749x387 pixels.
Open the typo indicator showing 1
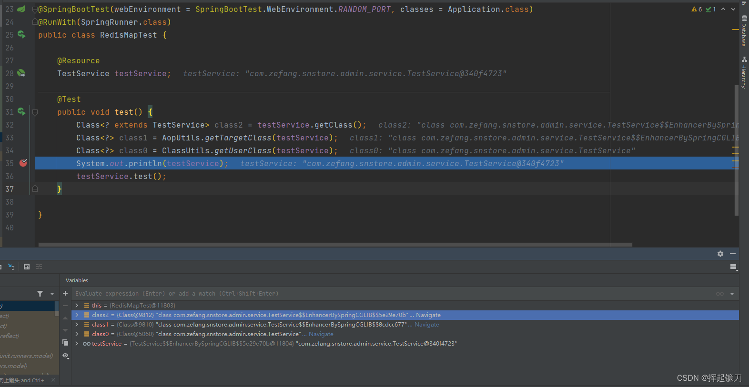point(711,9)
